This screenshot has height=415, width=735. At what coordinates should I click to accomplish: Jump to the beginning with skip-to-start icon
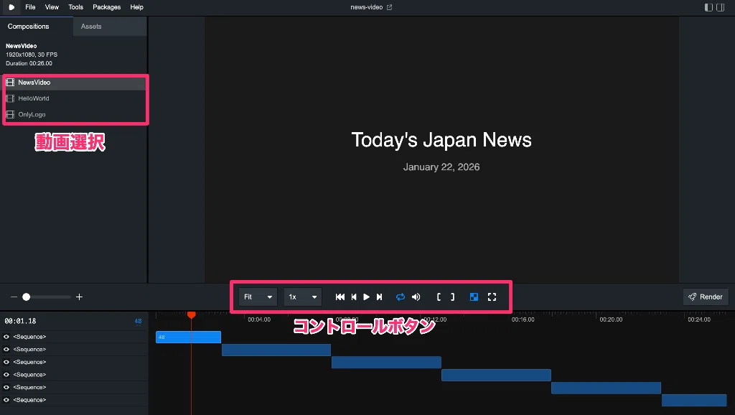(340, 297)
